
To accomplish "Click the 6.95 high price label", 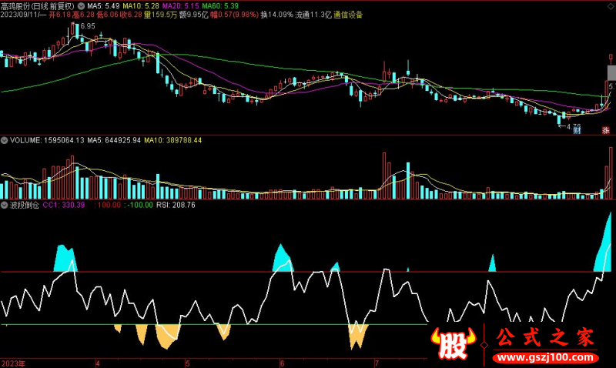I will coord(88,26).
